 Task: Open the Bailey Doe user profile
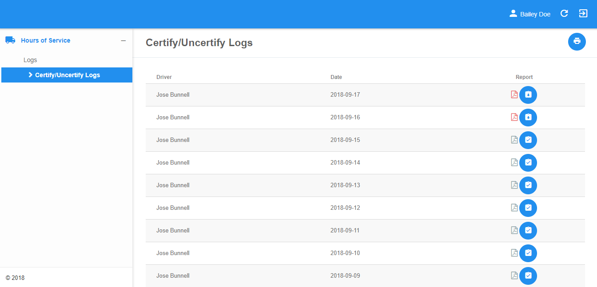[530, 14]
